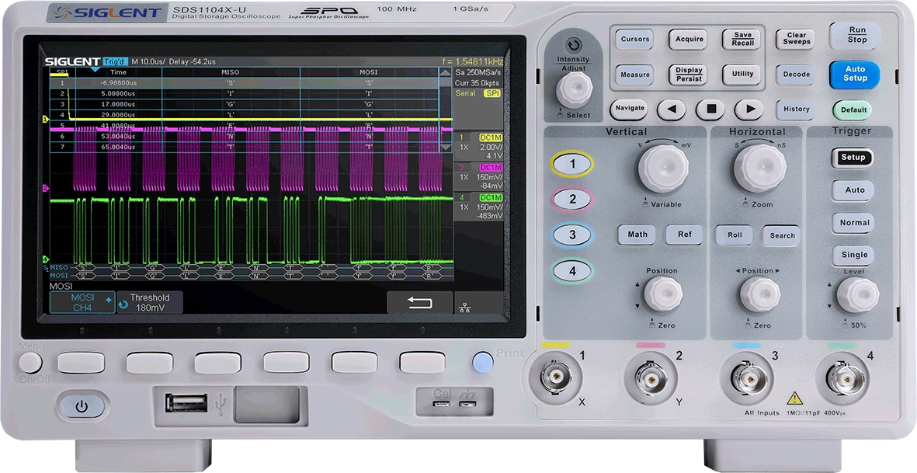Push the navigate right arrow button
Screen dimensions: 917x473
(x=749, y=110)
